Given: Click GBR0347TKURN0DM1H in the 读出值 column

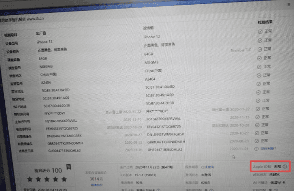Looking at the screenshot, I should click(166, 142).
